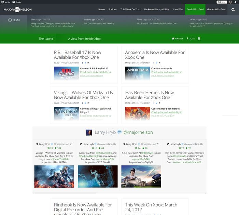Open the mjr.mn/2mKWrlz link in Vikings tweet
This screenshot has height=215, width=239.
coord(60,159)
